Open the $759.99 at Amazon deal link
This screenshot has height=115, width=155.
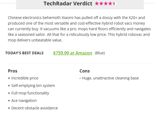coord(73,53)
